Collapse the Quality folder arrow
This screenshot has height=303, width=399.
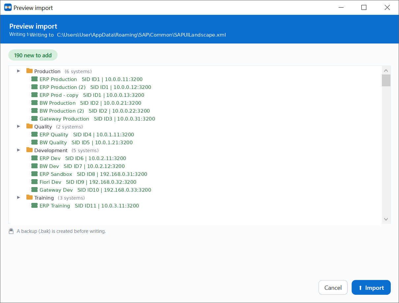(x=18, y=126)
